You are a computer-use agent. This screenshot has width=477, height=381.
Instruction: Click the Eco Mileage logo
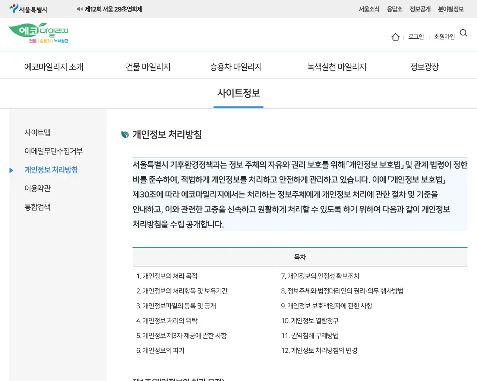coord(38,33)
